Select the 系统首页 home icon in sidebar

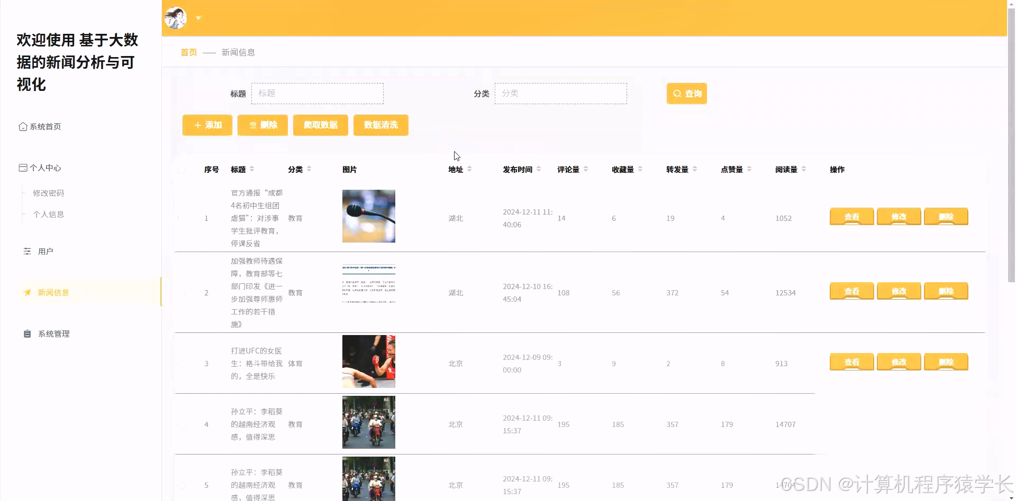(22, 126)
